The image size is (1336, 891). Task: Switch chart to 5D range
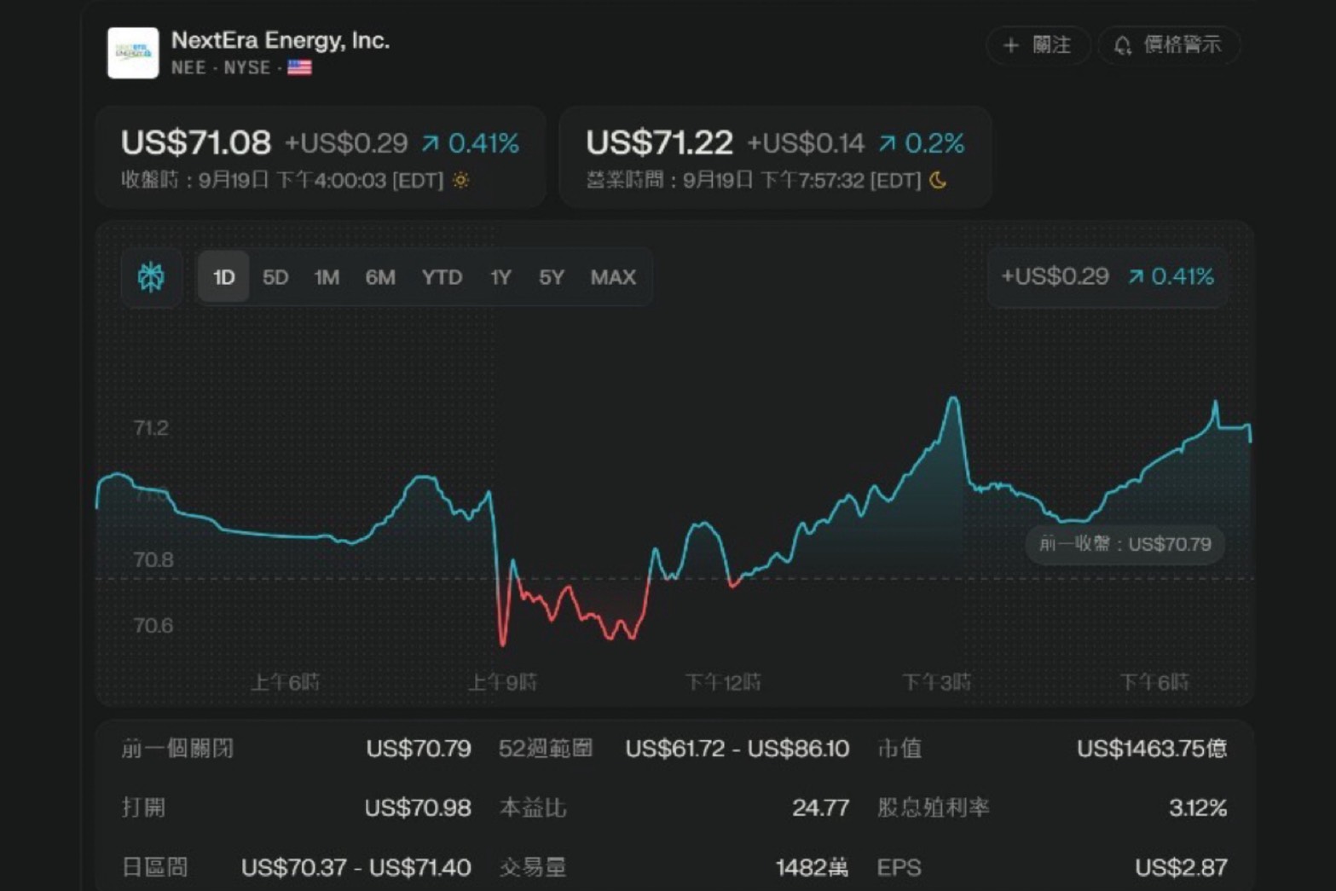[275, 277]
